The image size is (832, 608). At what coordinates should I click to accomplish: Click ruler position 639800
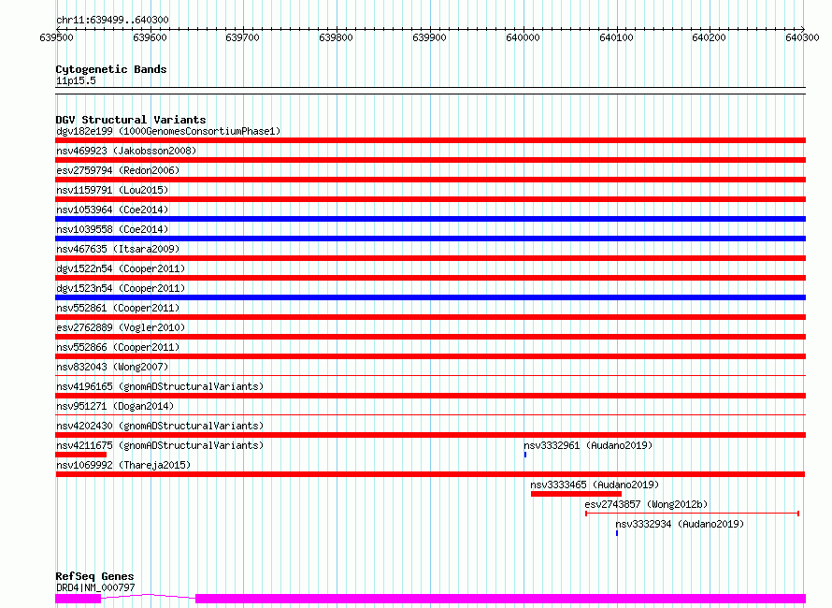(336, 37)
